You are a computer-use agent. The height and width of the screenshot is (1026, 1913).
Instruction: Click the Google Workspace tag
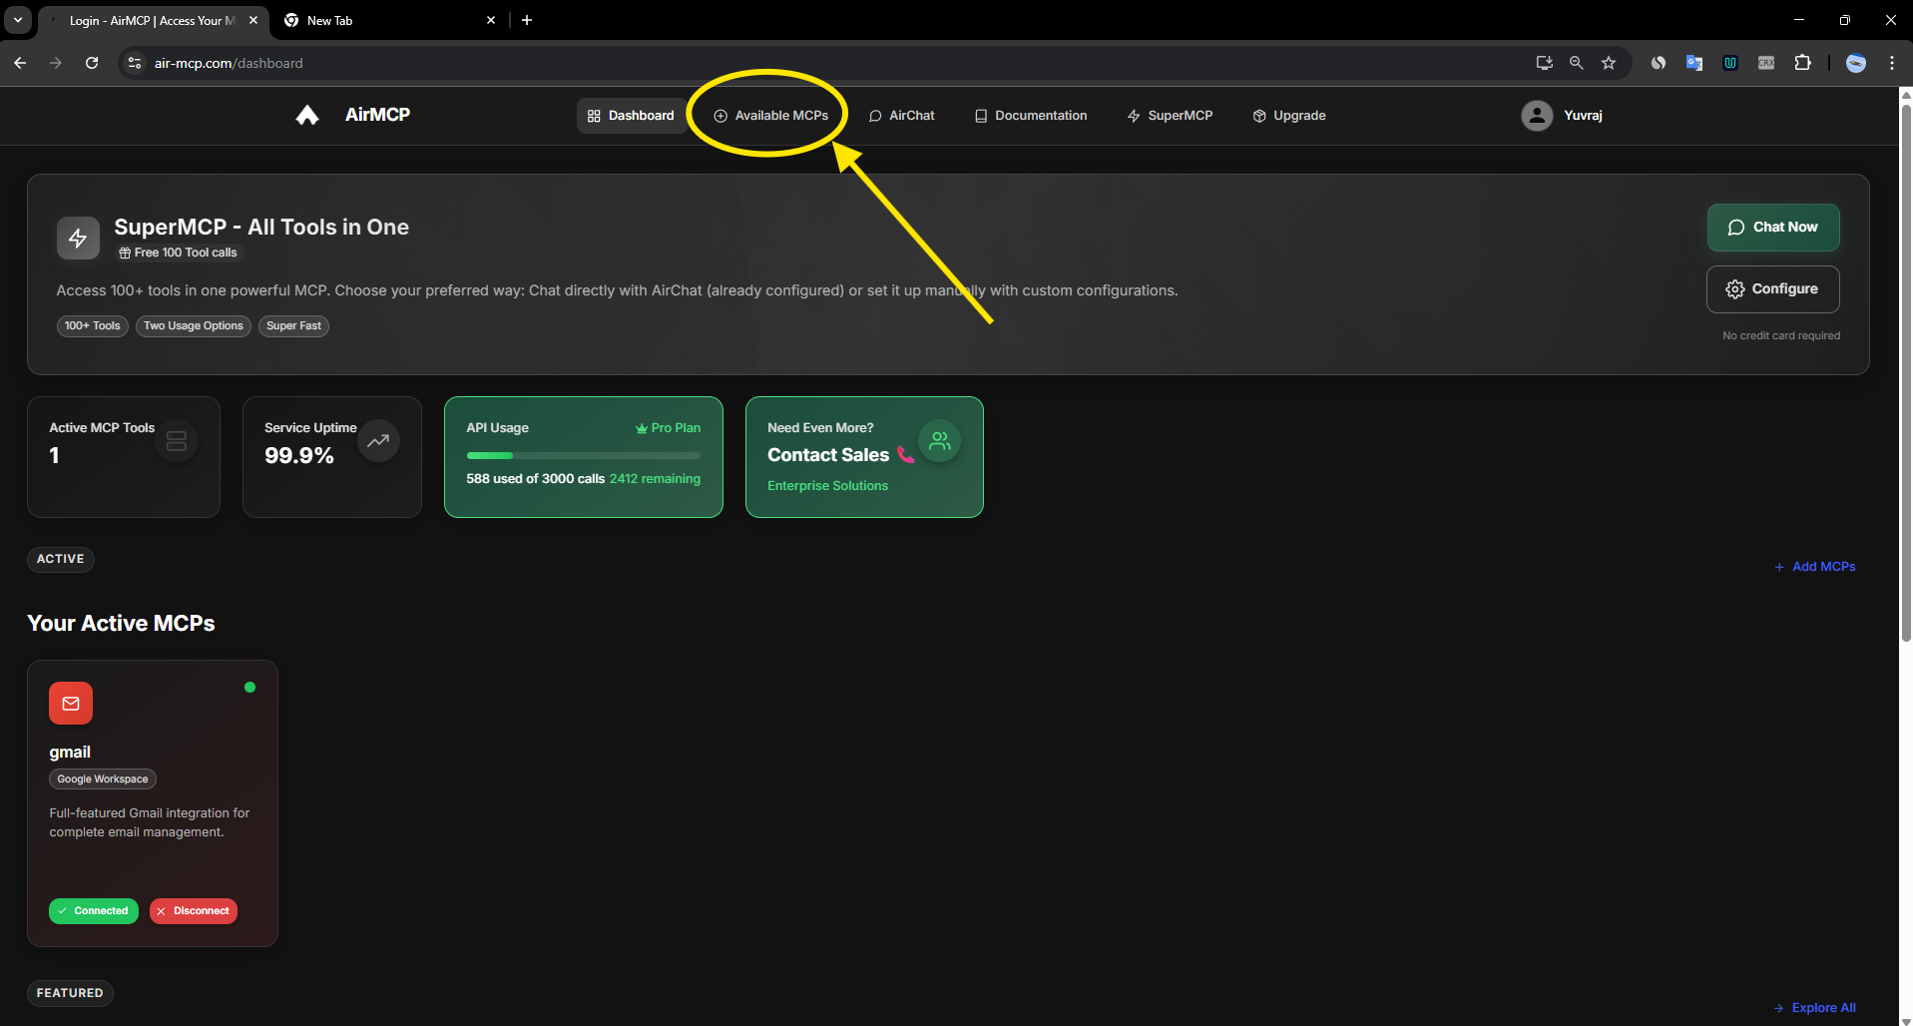click(103, 779)
